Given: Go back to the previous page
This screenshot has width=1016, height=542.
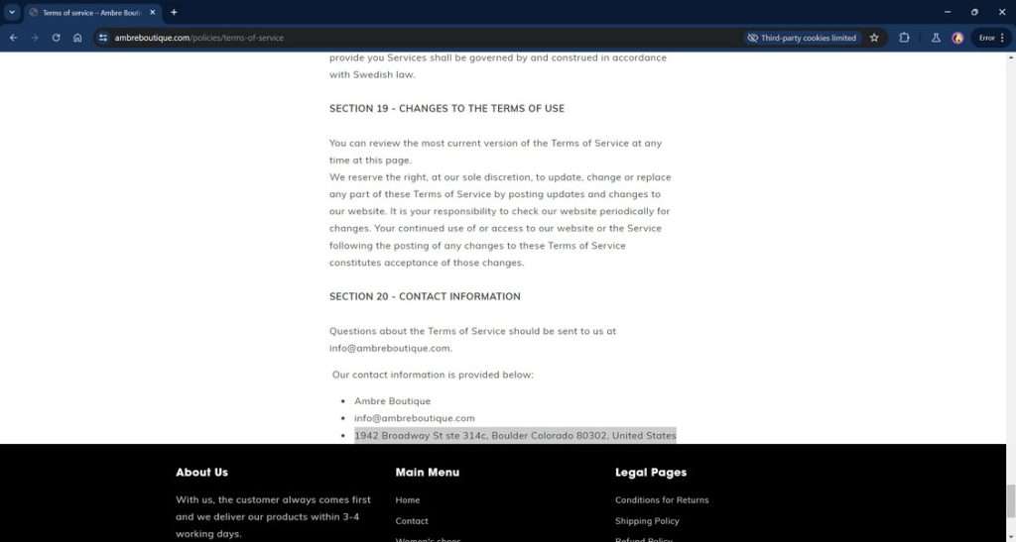Looking at the screenshot, I should (14, 38).
